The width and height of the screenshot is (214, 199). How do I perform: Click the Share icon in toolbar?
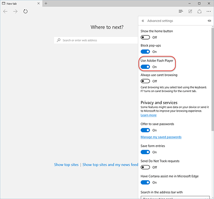coord(199,11)
